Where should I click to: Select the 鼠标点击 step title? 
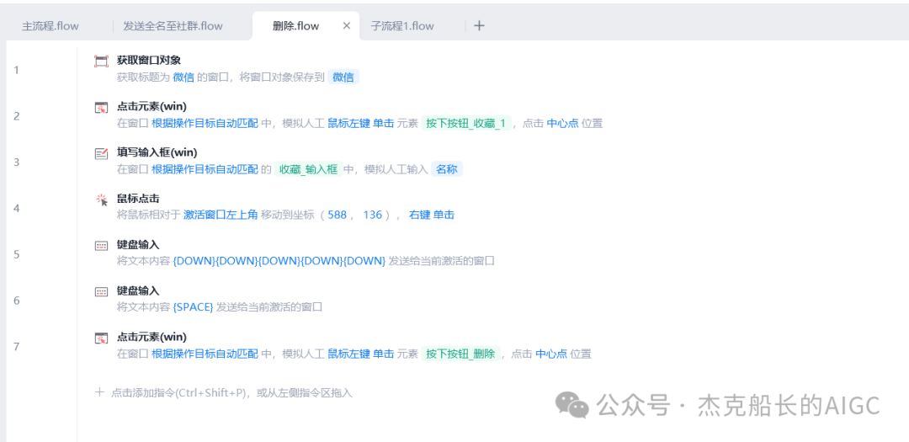click(x=138, y=199)
